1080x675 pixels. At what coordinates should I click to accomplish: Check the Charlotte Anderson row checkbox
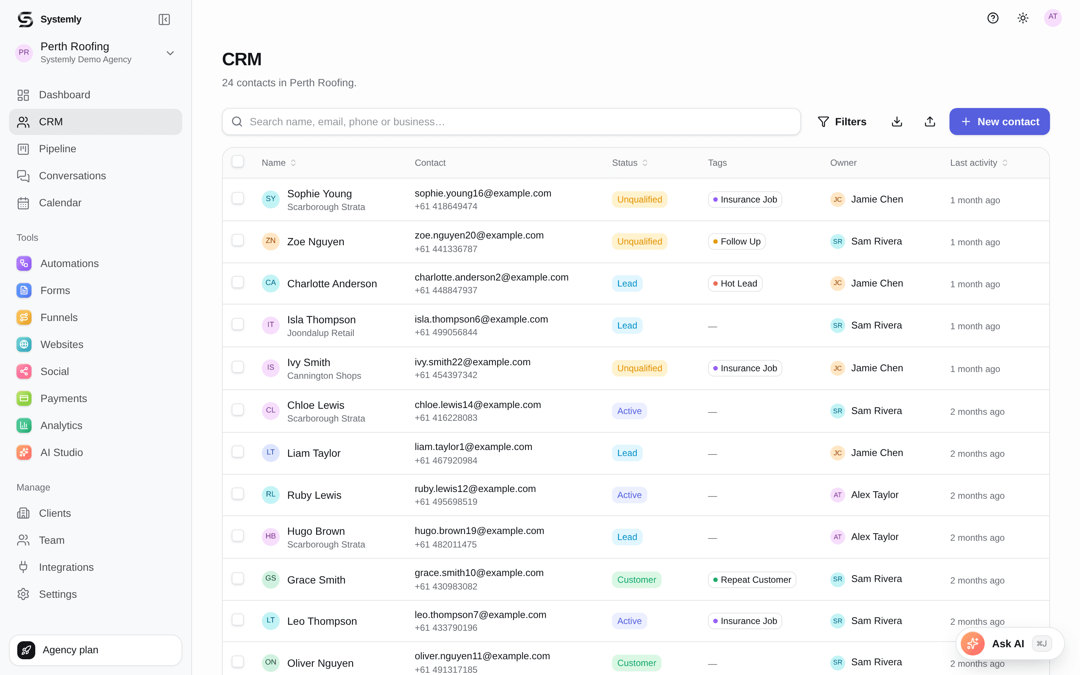click(238, 282)
